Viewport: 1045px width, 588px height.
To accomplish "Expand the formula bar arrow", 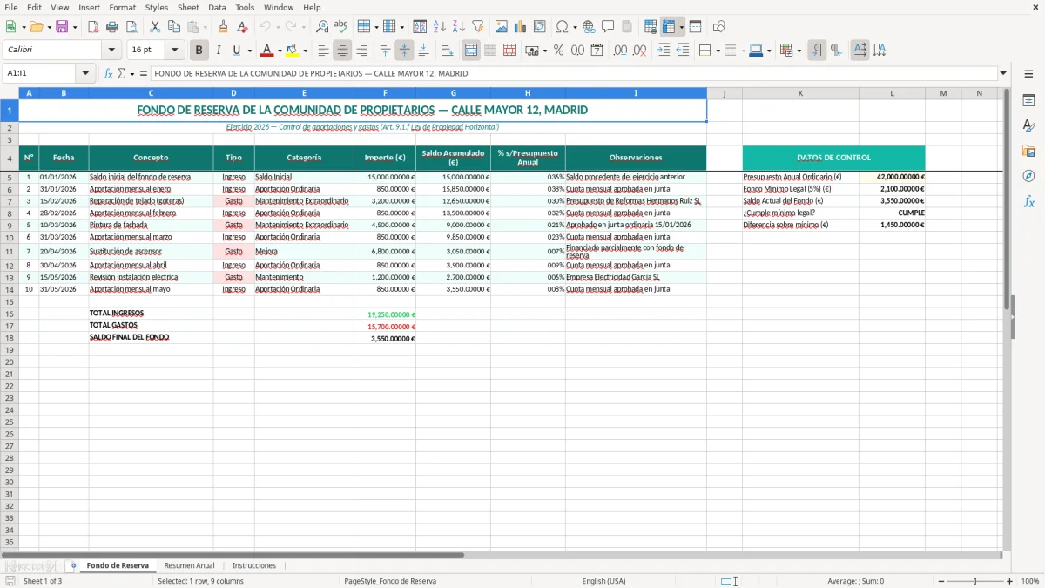I will (1003, 73).
